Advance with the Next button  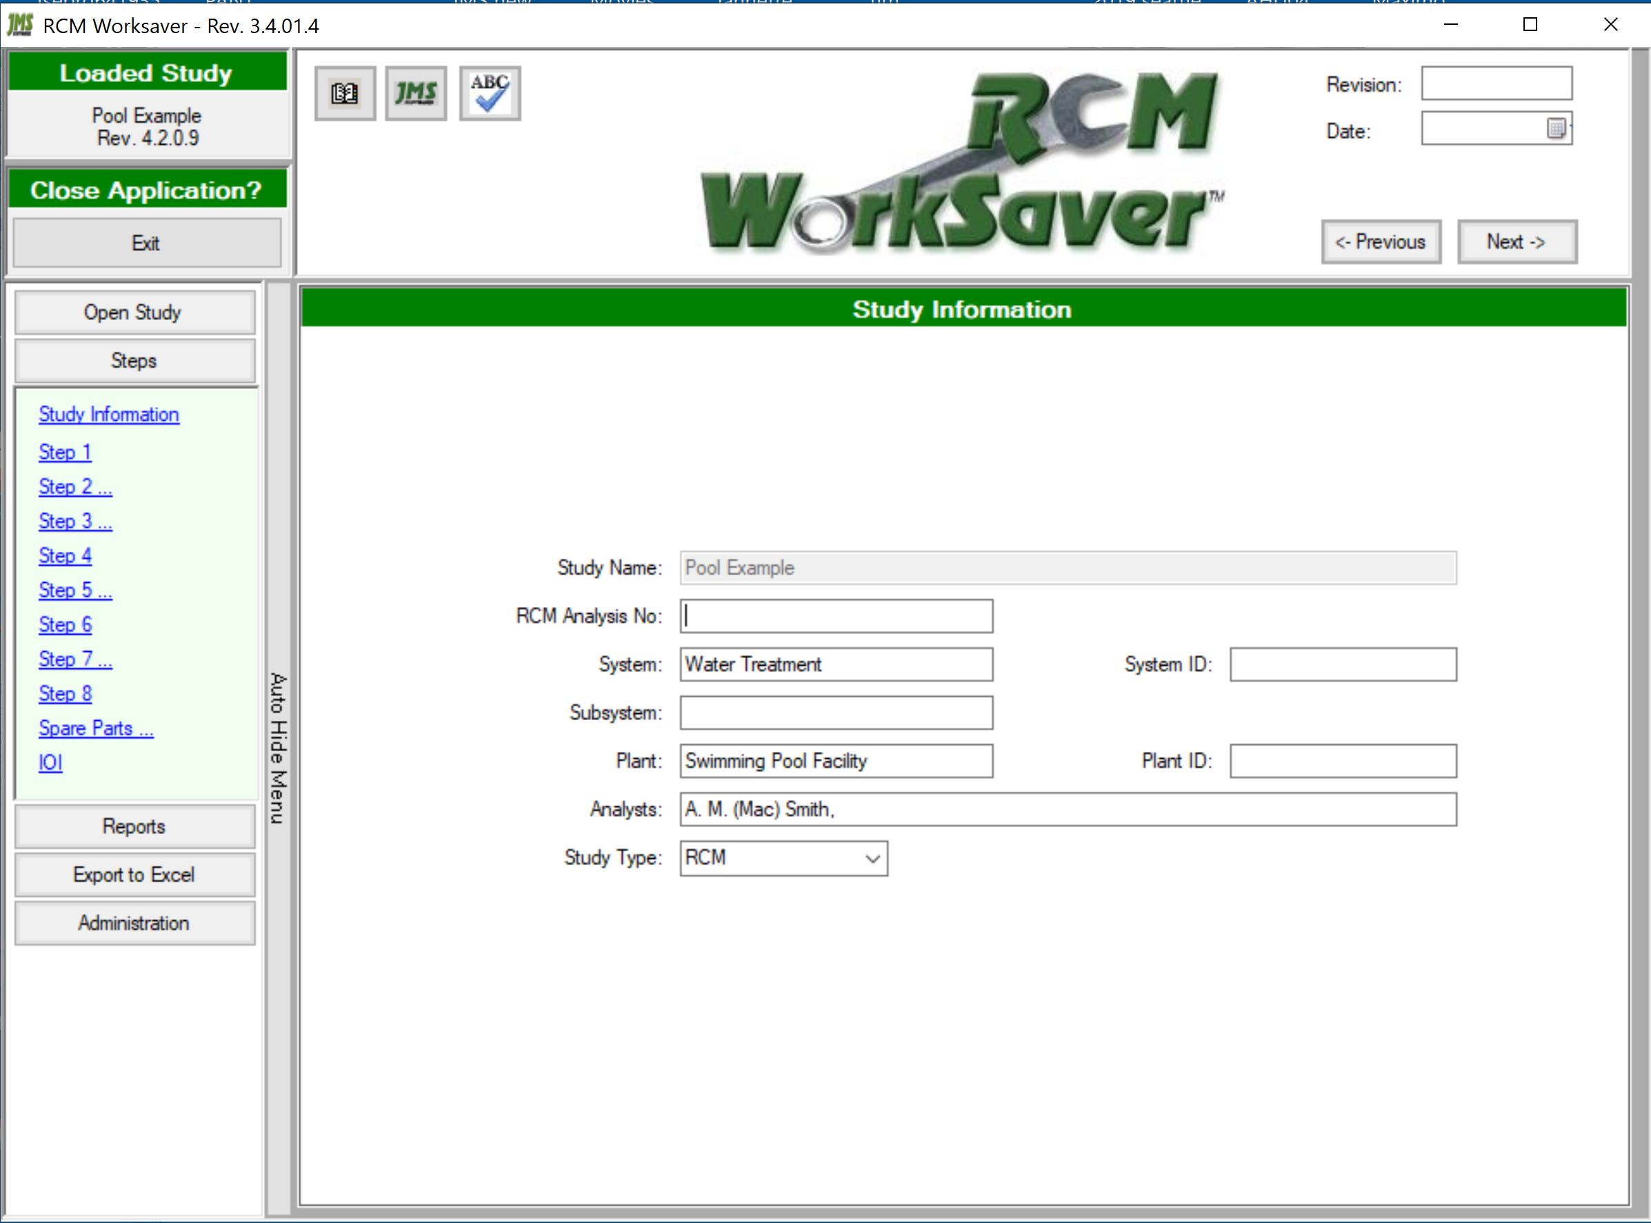coord(1517,241)
